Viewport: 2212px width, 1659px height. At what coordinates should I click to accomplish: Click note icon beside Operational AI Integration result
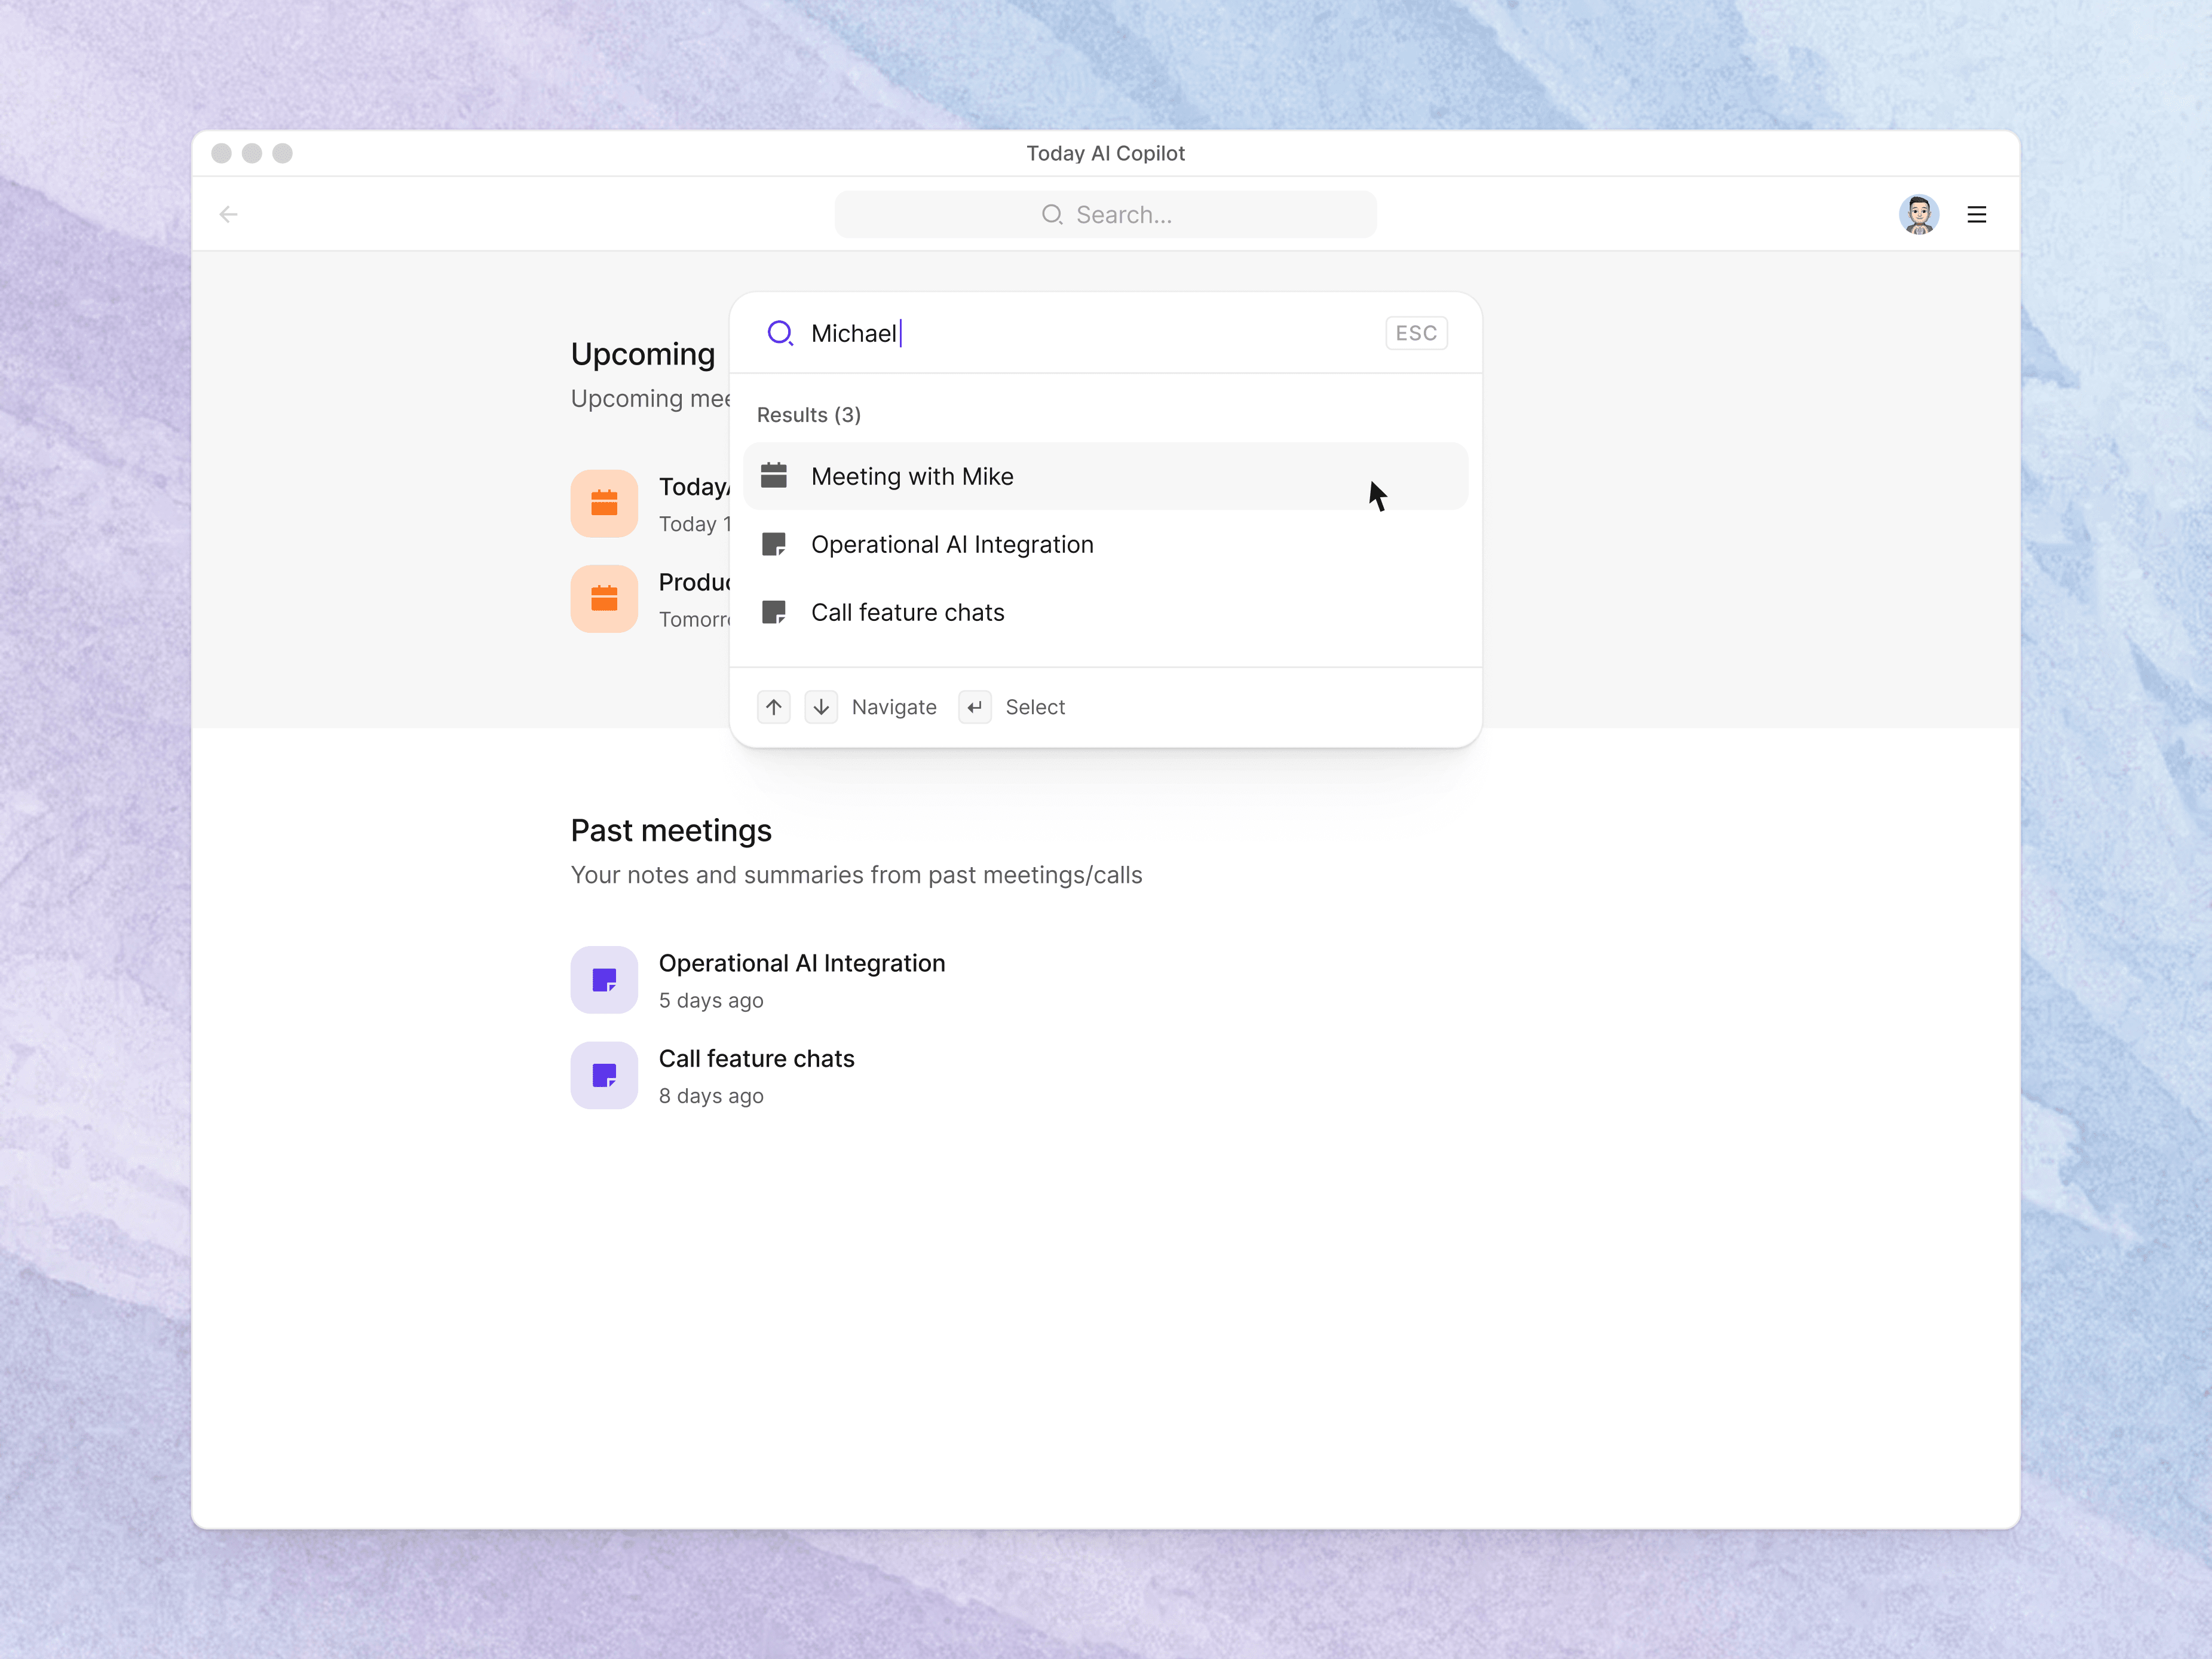pos(773,544)
